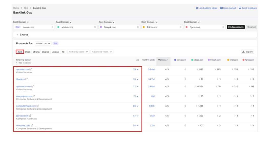Click the purple dot beside freepik.com input
The image size is (262, 142).
[x=101, y=27]
